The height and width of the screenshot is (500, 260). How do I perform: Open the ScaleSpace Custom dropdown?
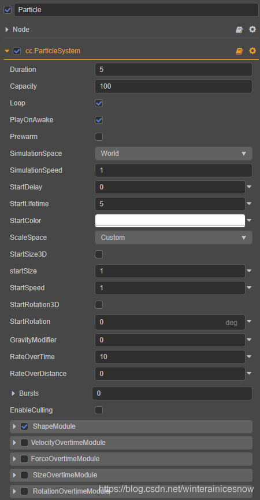(x=173, y=238)
